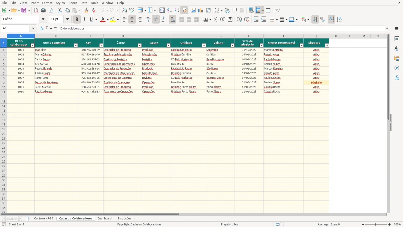The height and width of the screenshot is (227, 403).
Task: Open sidebar Properties panel
Action: point(397,39)
